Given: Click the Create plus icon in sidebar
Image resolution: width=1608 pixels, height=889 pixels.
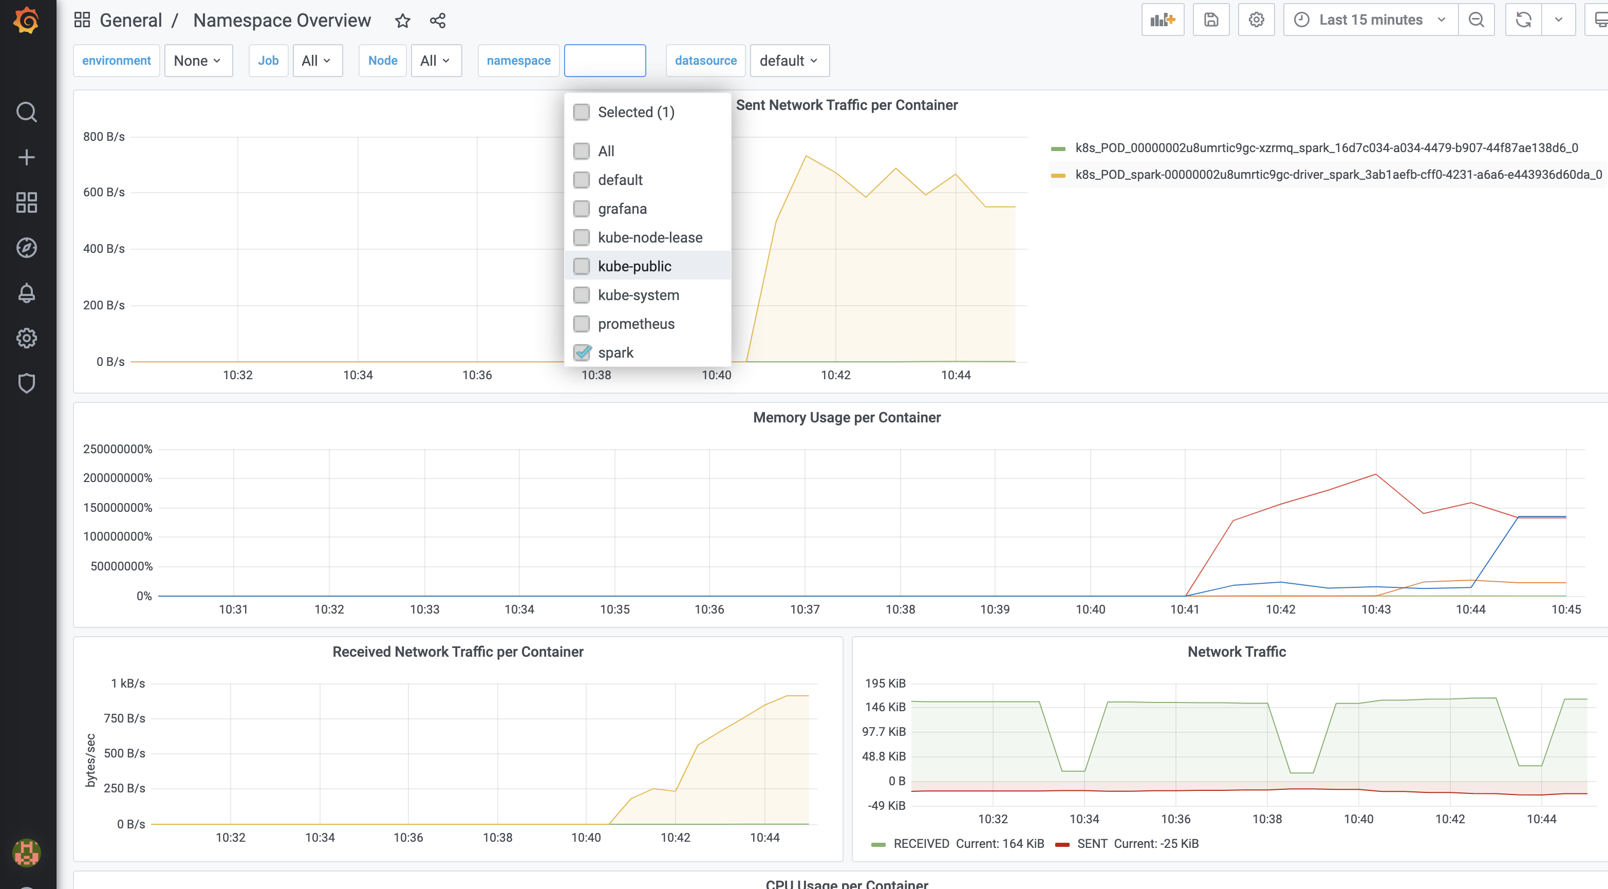Looking at the screenshot, I should click(x=26, y=157).
